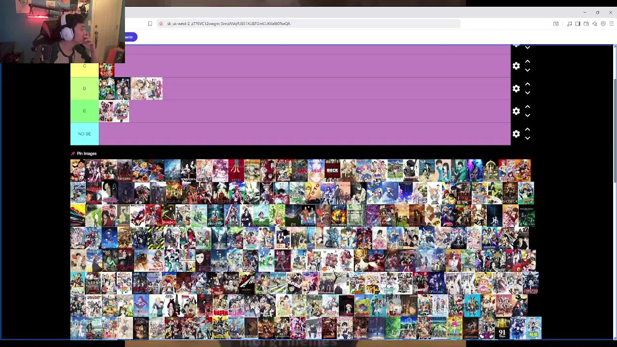Click the shield VPN icon in browser toolbar
617x347 pixels.
[x=603, y=24]
